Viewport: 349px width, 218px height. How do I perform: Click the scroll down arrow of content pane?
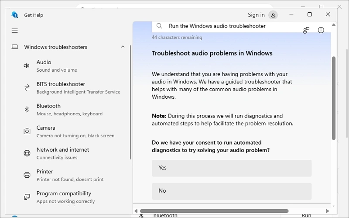click(333, 206)
